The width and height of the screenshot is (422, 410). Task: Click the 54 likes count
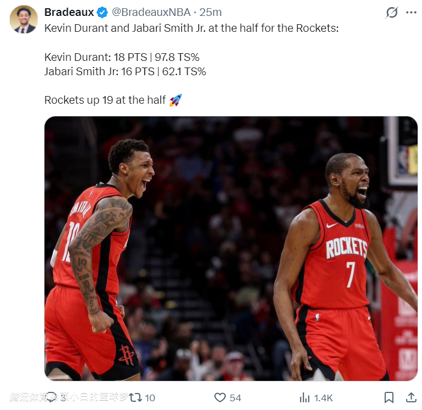coord(235,398)
